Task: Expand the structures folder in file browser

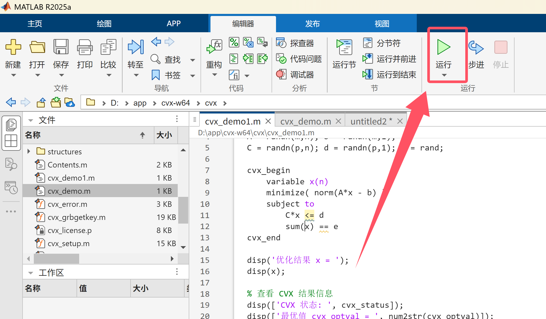Action: [29, 151]
